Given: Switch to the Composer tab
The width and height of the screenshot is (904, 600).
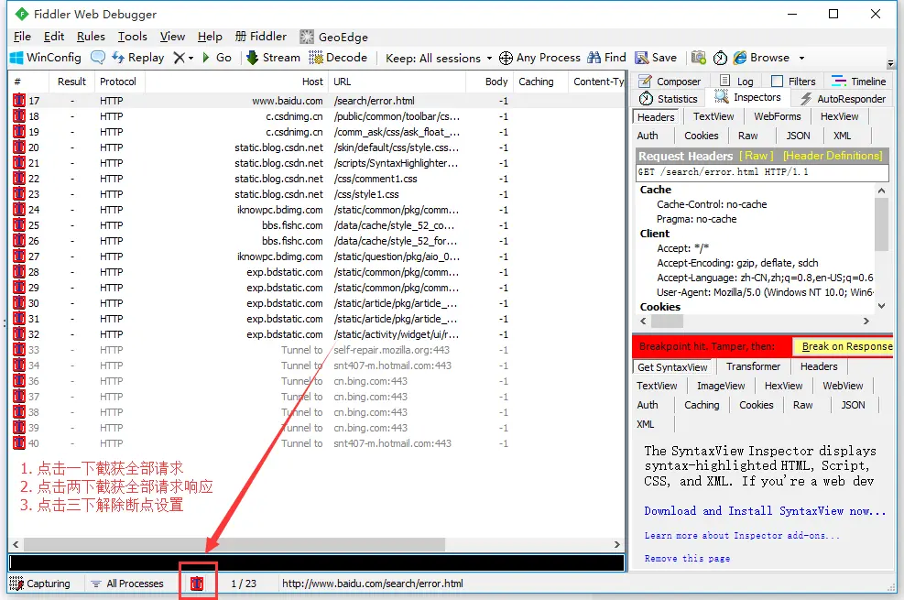Looking at the screenshot, I should [670, 82].
